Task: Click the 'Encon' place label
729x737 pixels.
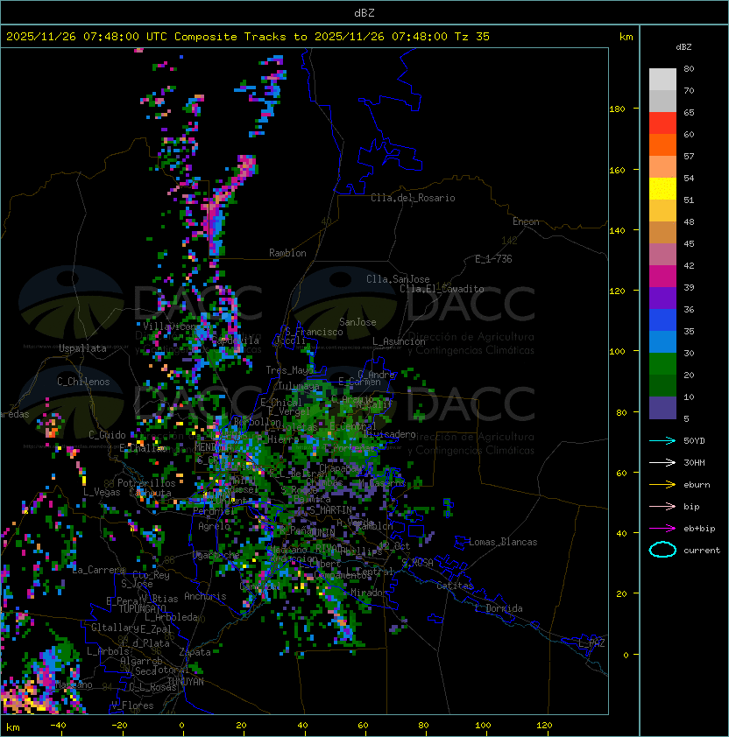Action: tap(526, 221)
